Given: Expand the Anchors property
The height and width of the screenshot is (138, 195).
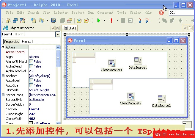Looking at the screenshot, I should coord(3,76).
